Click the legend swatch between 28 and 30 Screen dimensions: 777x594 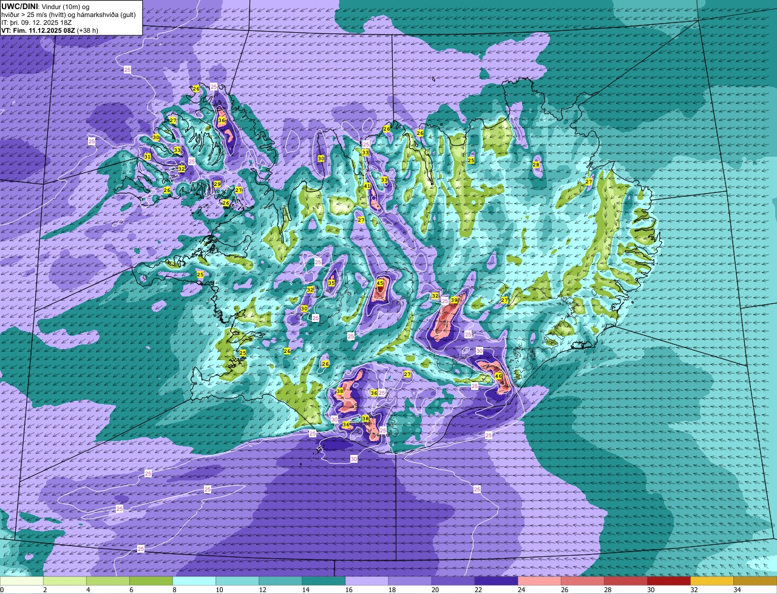click(625, 581)
